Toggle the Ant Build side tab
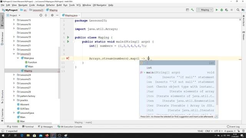246x138 pixels. point(243,20)
